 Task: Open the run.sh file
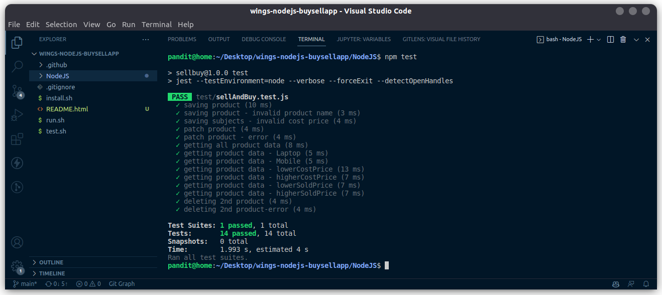[x=93, y=120]
